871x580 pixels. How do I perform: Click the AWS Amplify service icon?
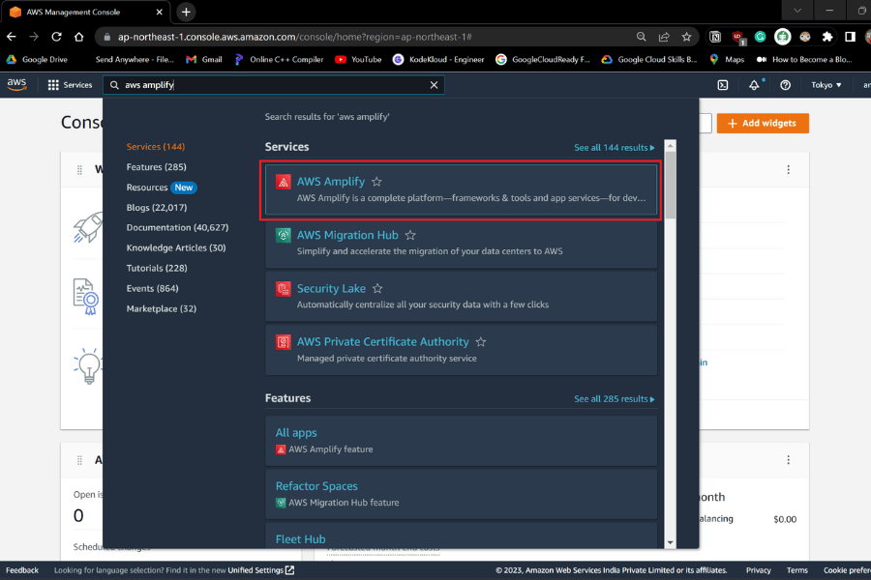pyautogui.click(x=284, y=182)
